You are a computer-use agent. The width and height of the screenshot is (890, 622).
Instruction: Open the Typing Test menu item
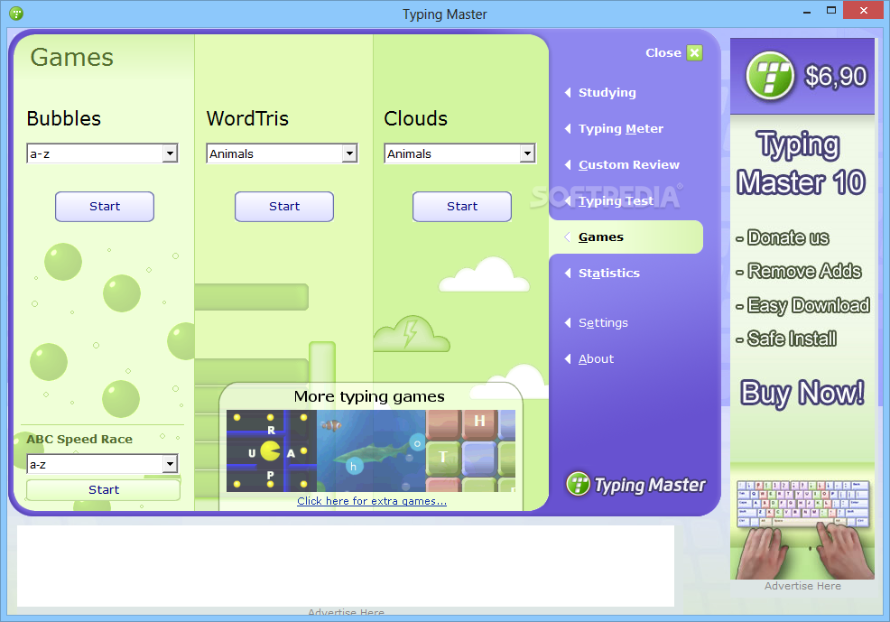616,201
